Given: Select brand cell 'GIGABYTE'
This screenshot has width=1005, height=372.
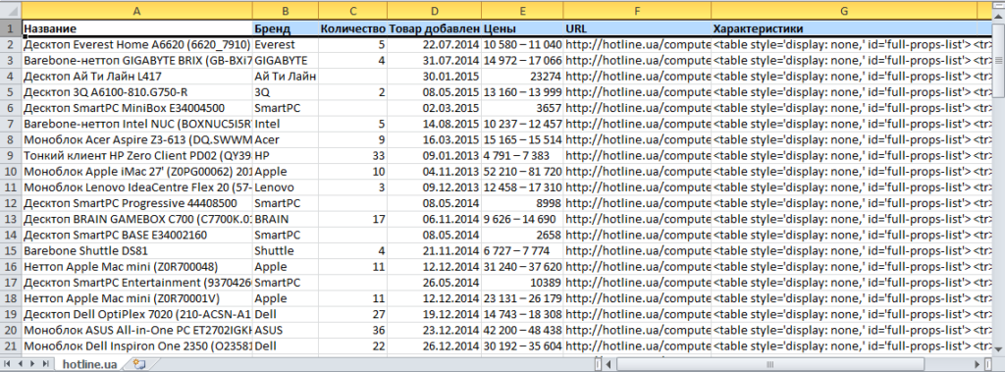Looking at the screenshot, I should point(286,60).
